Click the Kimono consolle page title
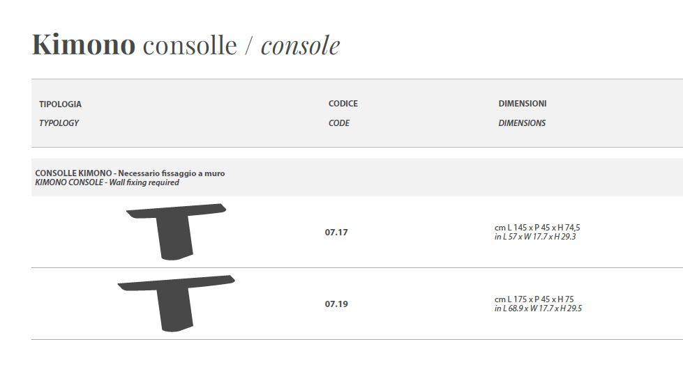 pos(186,45)
